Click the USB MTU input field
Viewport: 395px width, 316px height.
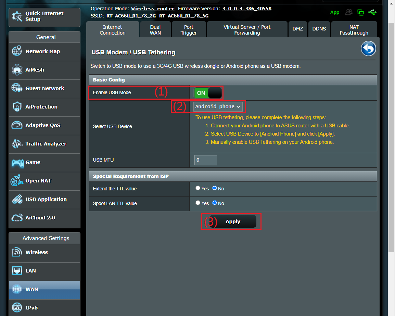[x=206, y=160]
